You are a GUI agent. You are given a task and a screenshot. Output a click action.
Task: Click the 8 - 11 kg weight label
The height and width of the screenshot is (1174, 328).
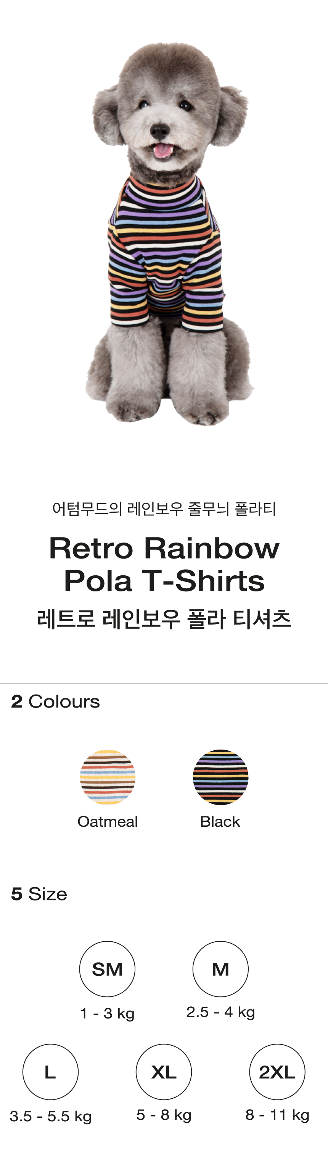point(277,1115)
